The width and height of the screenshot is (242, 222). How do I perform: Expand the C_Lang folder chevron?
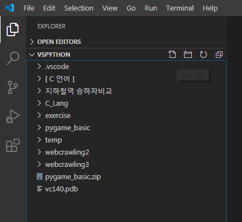click(x=39, y=103)
